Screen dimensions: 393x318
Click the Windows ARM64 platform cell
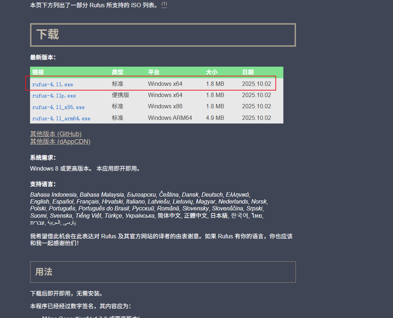coord(170,118)
